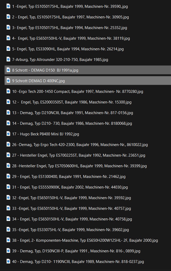Select the 9 Schrott DEMAG D 400NC.jpg file
The image size is (171, 271).
[x=38, y=81]
